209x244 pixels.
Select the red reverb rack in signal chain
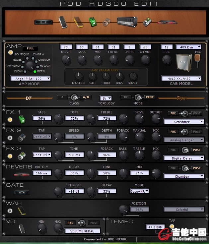point(167,23)
